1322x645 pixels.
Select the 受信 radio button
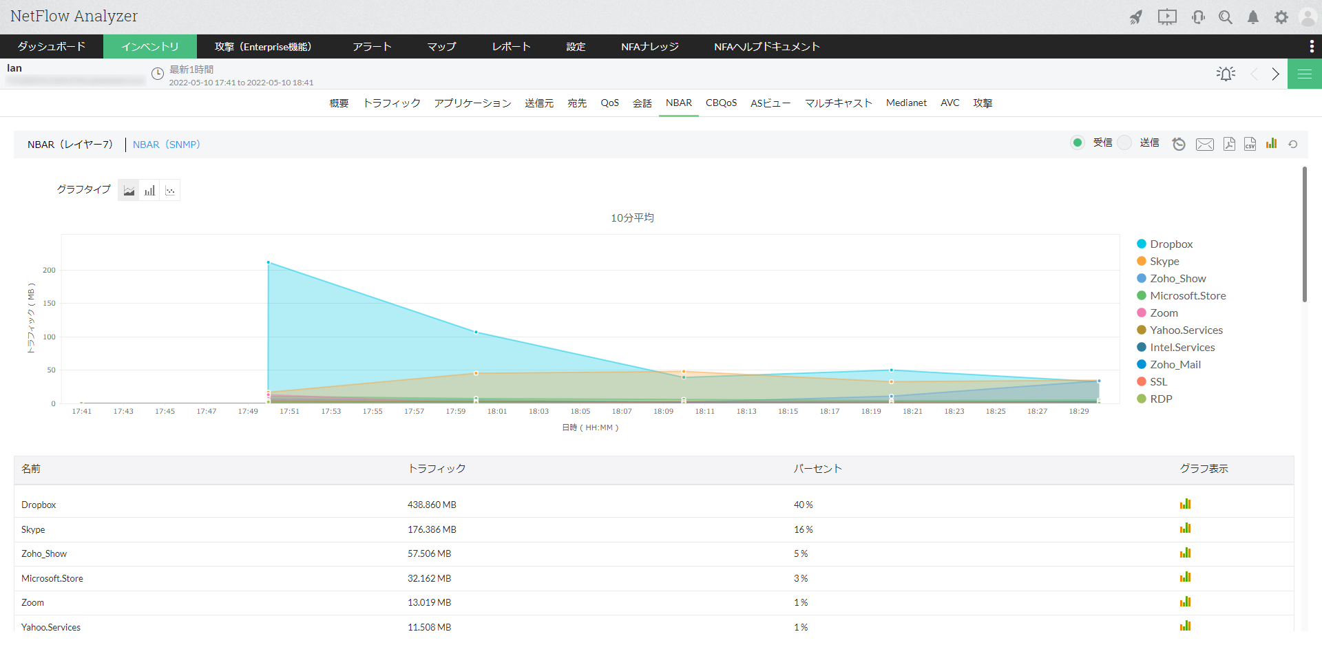1078,142
